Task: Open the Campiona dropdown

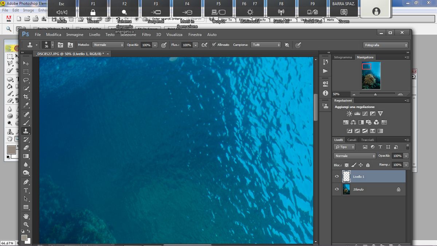Action: click(x=266, y=45)
